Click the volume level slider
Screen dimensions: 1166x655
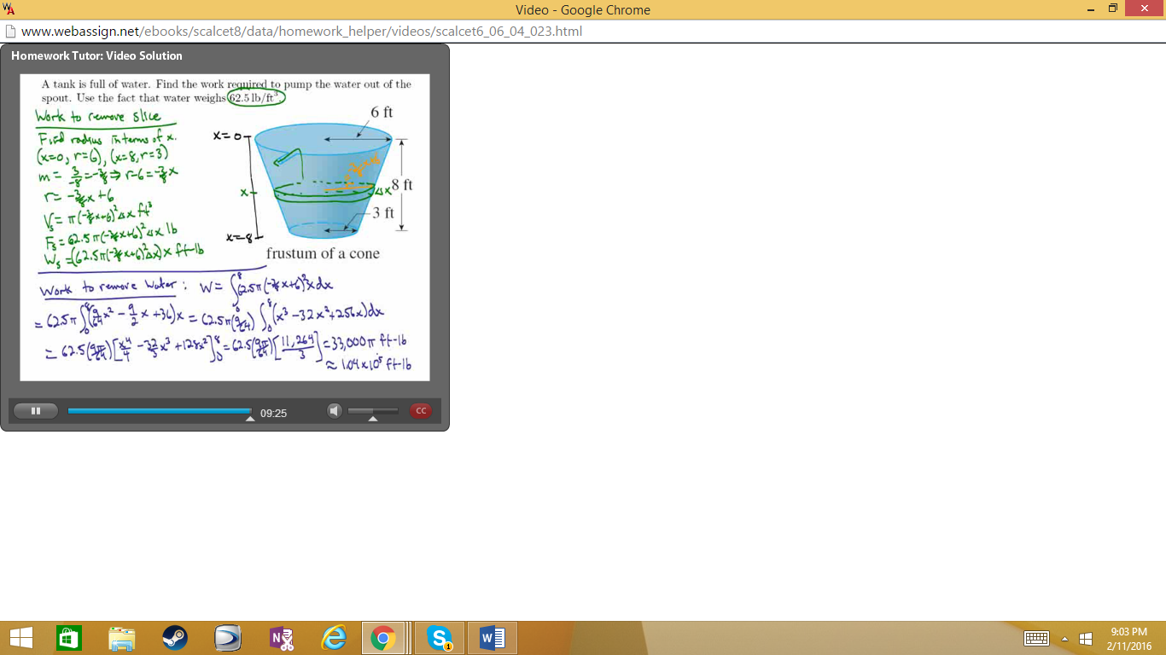[373, 412]
